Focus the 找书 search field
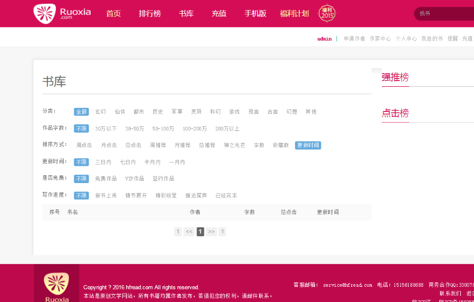Screen dimensions: 474x302 point(444,14)
